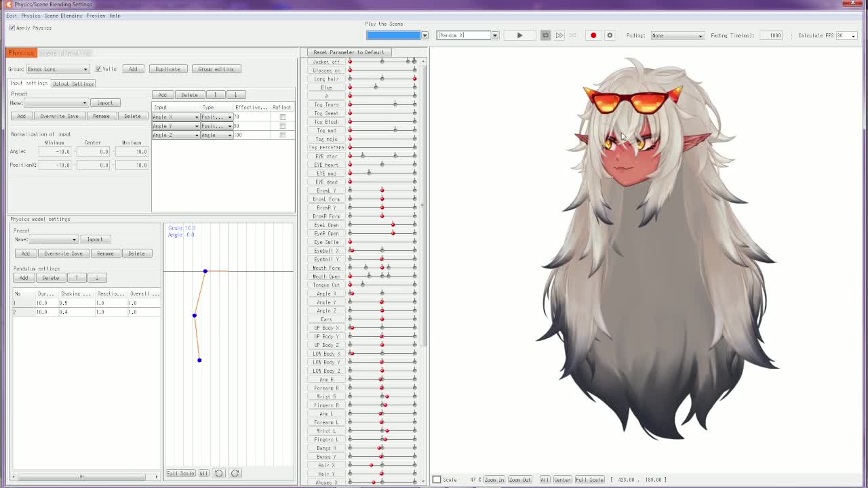Open the Angle Z input dropdown
This screenshot has width=868, height=488.
(x=176, y=135)
